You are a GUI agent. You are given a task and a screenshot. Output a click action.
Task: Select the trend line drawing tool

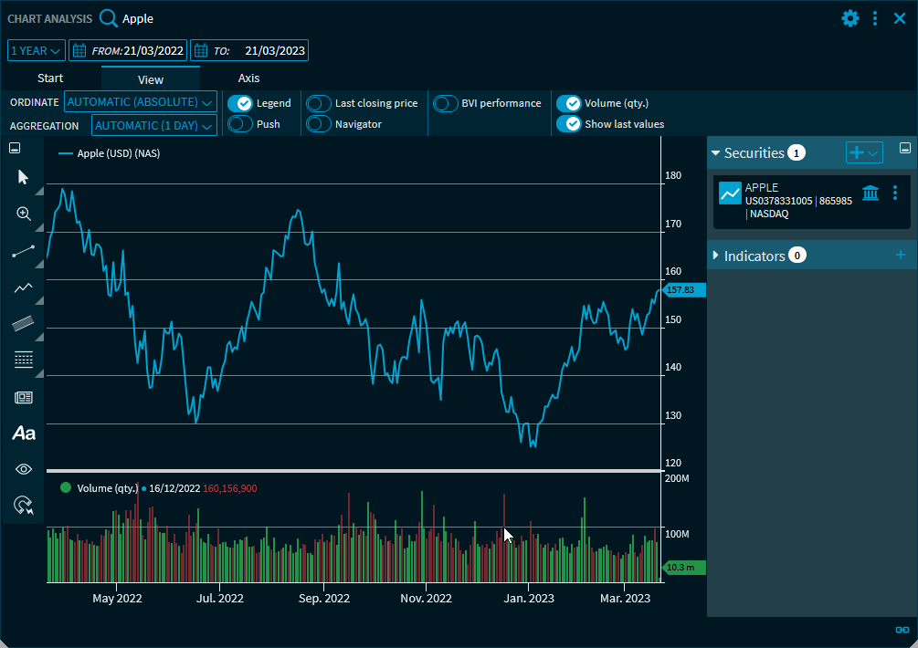tap(24, 251)
